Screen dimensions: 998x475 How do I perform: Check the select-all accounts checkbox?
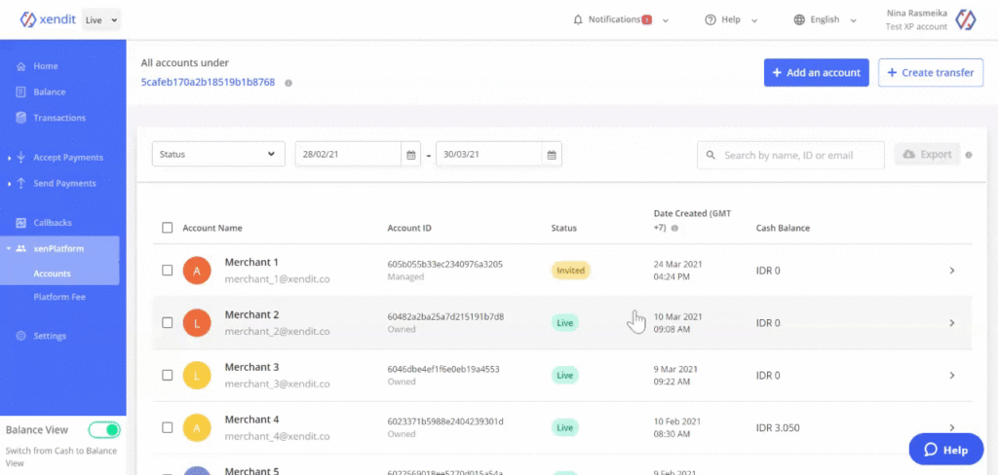[x=167, y=228]
